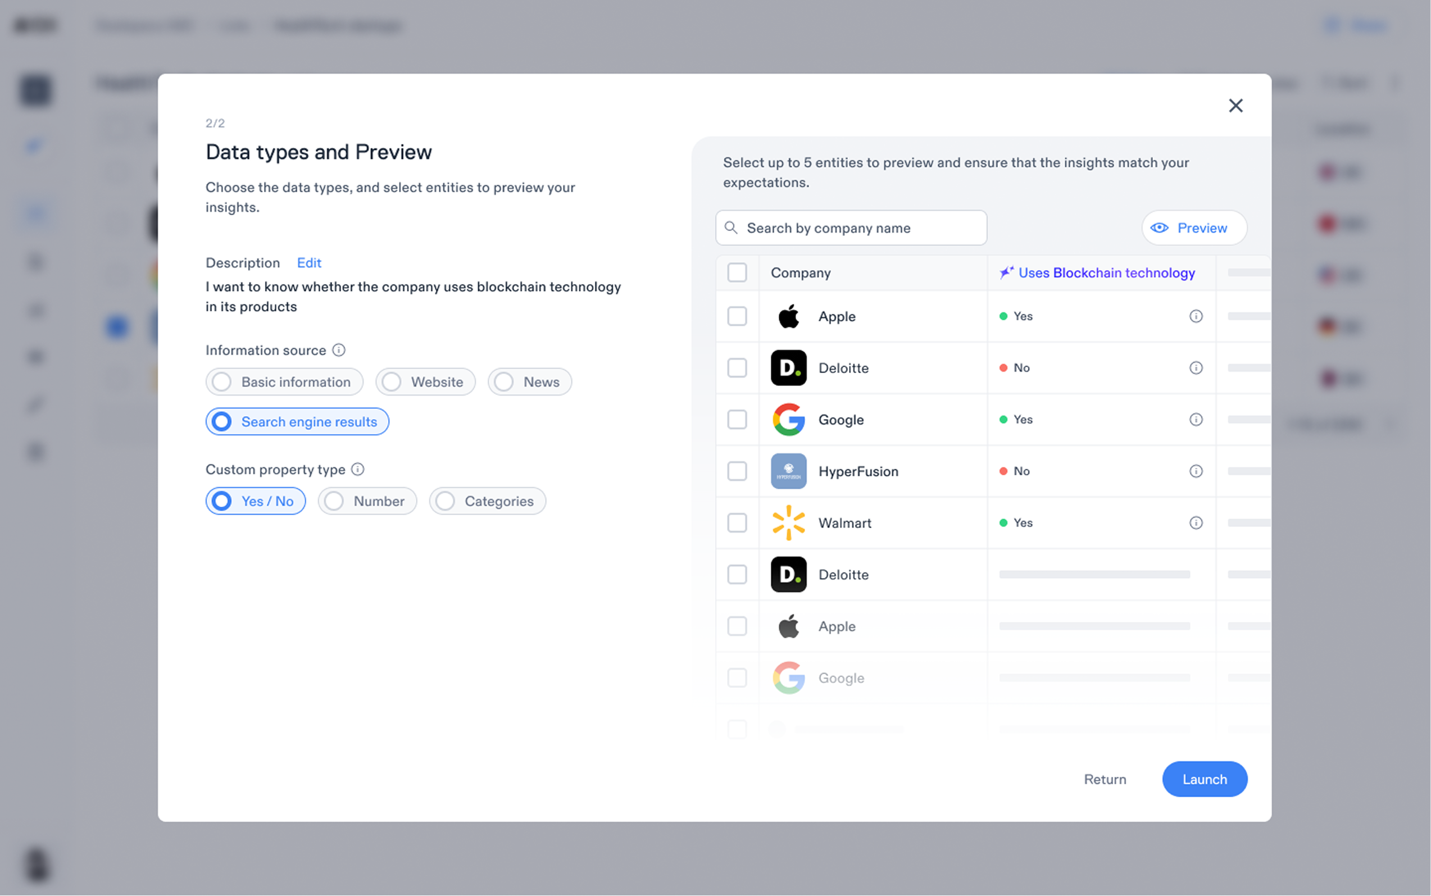Open the info icon in Deloitte's No row

click(1196, 368)
